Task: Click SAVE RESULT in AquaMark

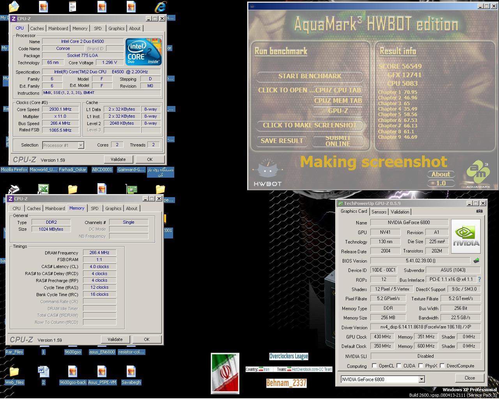Action: tap(282, 141)
